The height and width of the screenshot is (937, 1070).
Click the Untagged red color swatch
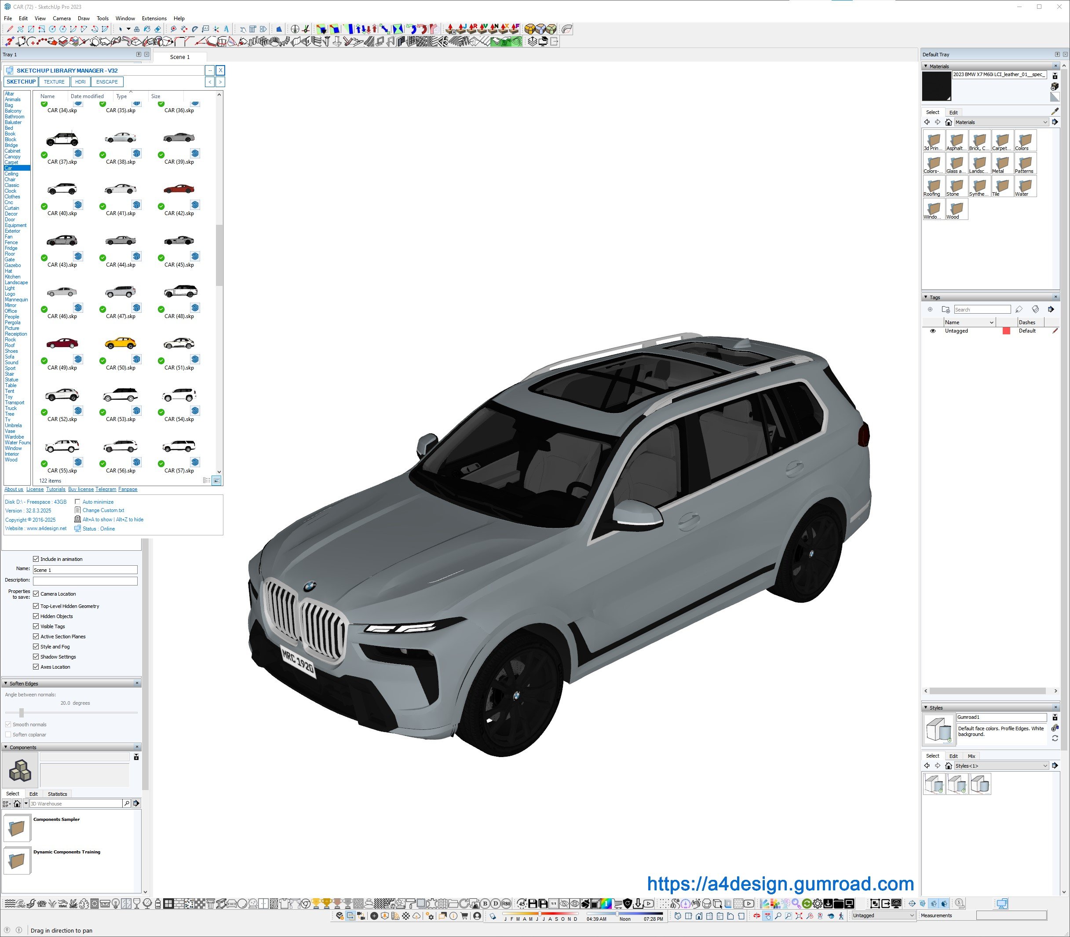[x=1006, y=331]
